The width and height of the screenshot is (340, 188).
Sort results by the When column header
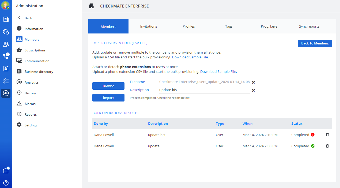pyautogui.click(x=247, y=124)
